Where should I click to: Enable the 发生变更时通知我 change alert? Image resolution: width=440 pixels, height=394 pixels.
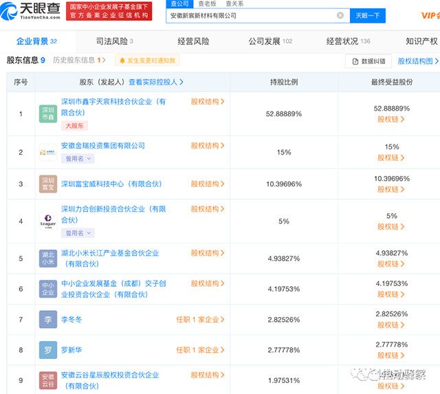pyautogui.click(x=148, y=61)
